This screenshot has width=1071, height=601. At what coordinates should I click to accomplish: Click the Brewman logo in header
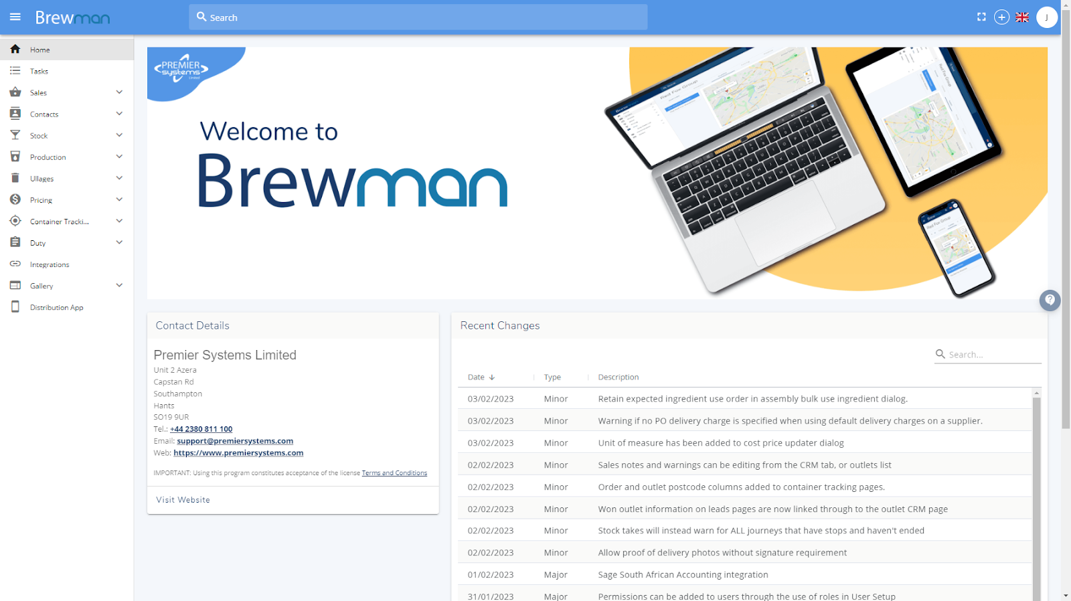[x=72, y=17]
